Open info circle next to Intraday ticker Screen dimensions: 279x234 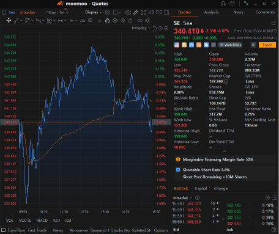(198, 198)
